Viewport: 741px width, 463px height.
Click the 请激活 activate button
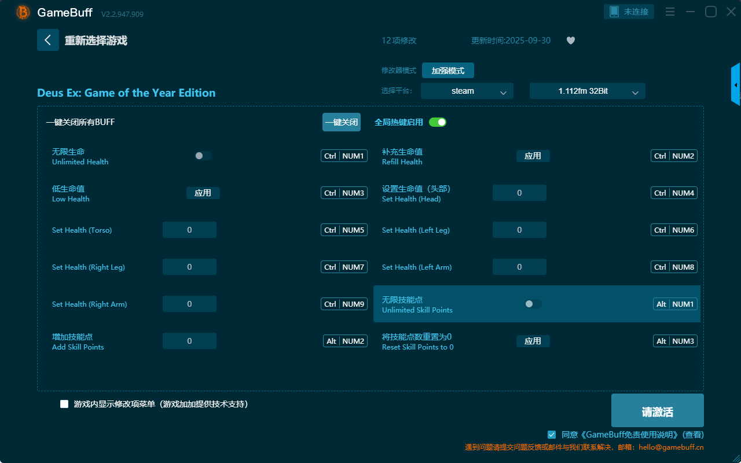click(x=657, y=410)
